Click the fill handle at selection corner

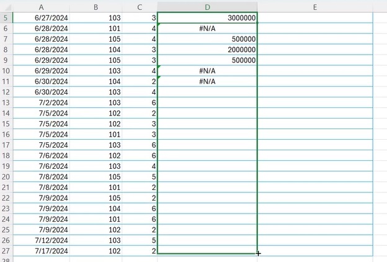coord(257,253)
